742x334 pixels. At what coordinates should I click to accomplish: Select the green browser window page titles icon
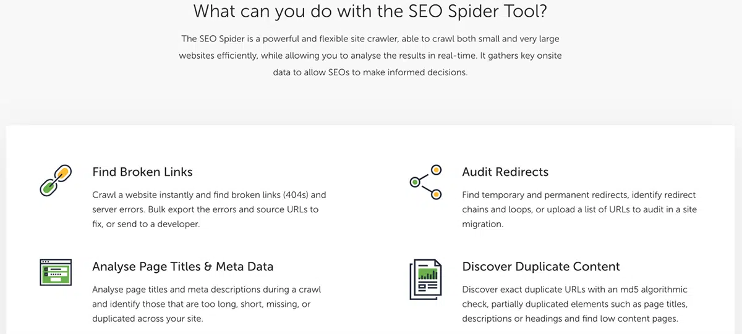pos(56,272)
